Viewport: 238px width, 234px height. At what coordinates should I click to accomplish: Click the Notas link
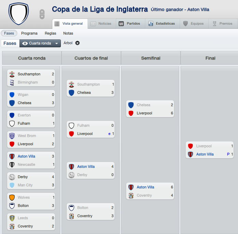coord(68,33)
